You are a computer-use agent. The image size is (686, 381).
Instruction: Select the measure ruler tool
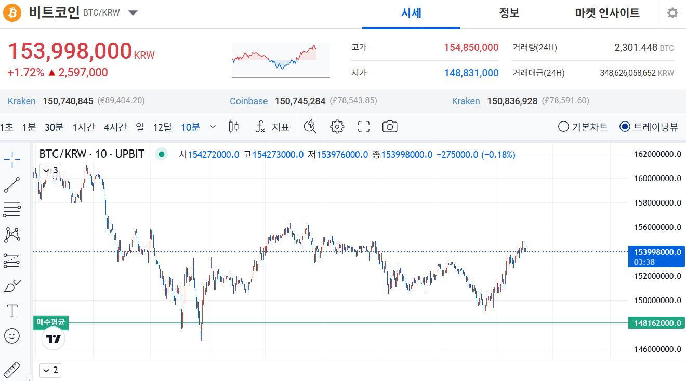(x=12, y=370)
